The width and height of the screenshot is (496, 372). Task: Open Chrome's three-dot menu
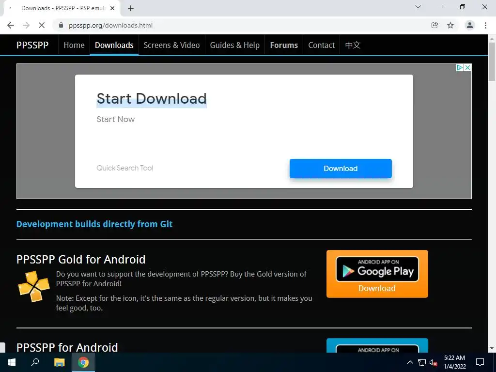coord(485,25)
